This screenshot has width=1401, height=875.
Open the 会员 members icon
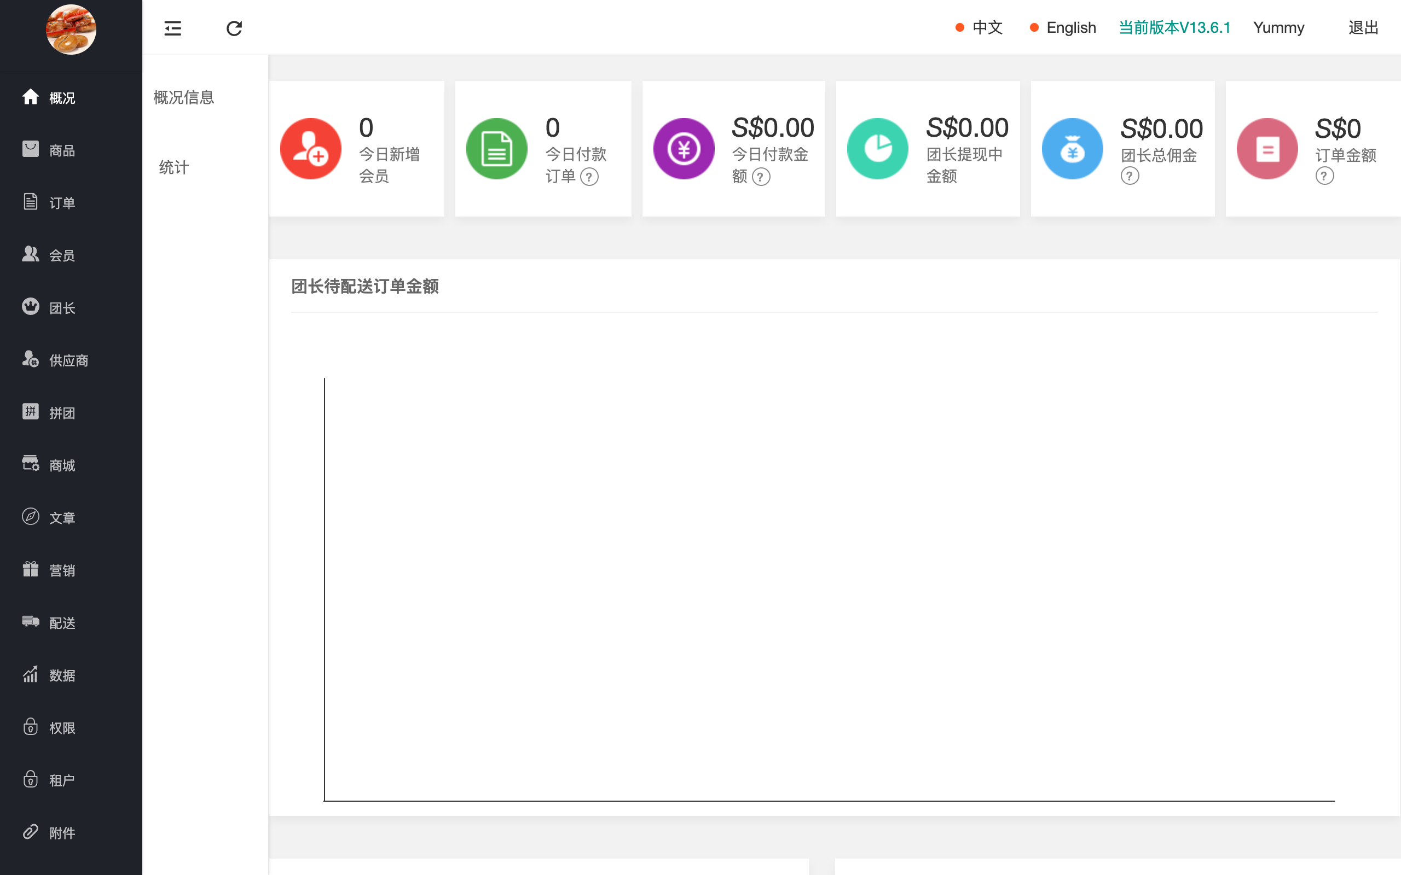pyautogui.click(x=31, y=254)
